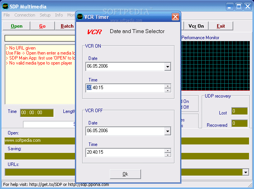Click the Vcr On button

coord(196,26)
